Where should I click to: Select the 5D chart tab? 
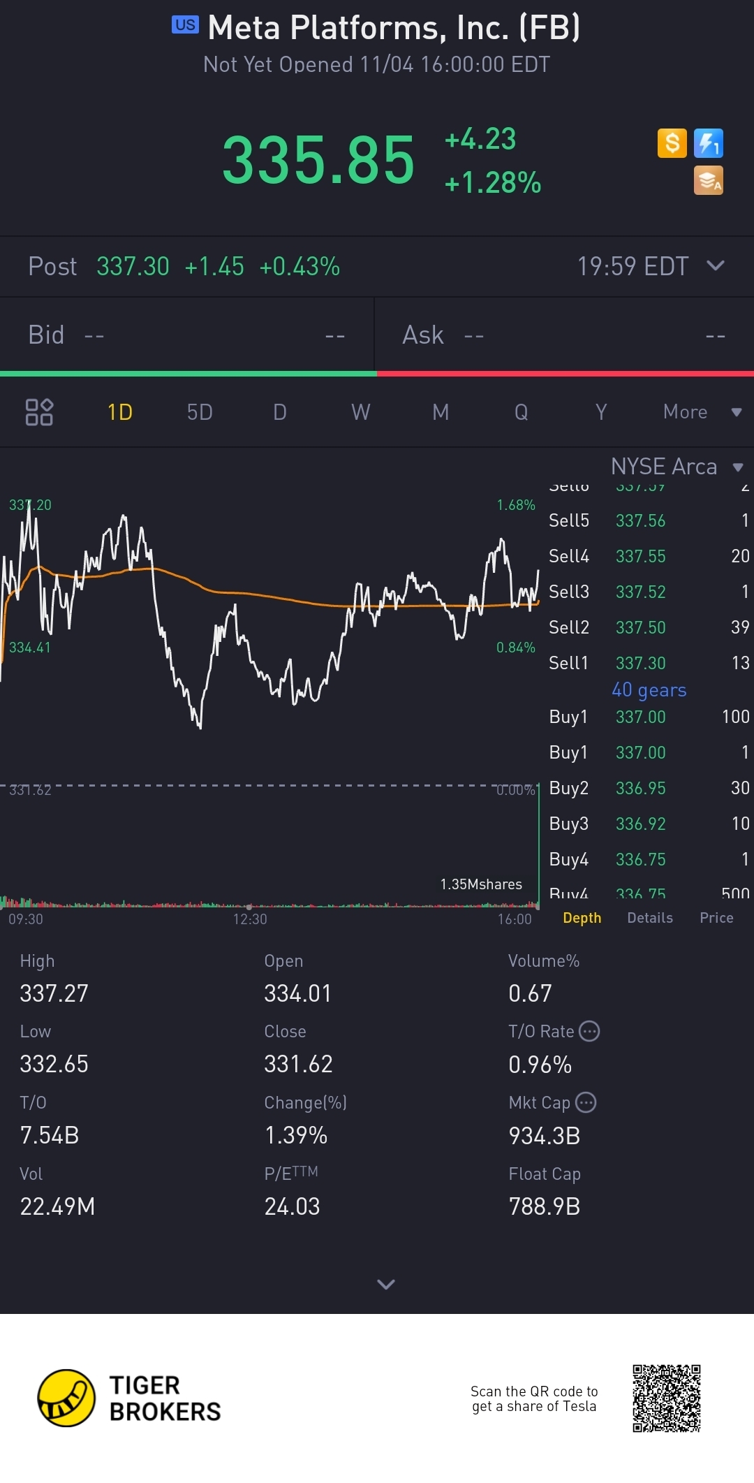200,412
